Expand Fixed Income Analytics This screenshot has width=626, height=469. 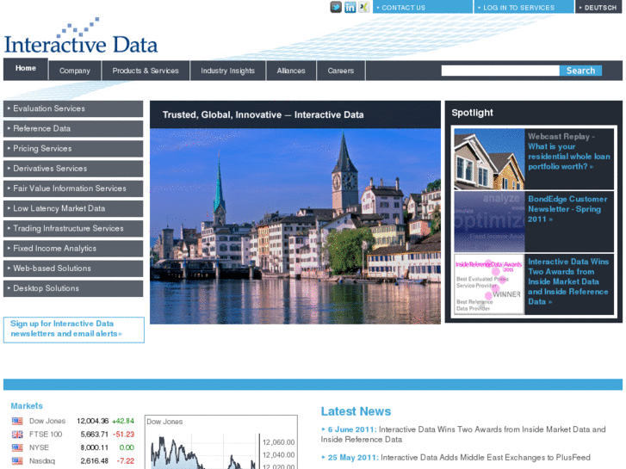(73, 249)
